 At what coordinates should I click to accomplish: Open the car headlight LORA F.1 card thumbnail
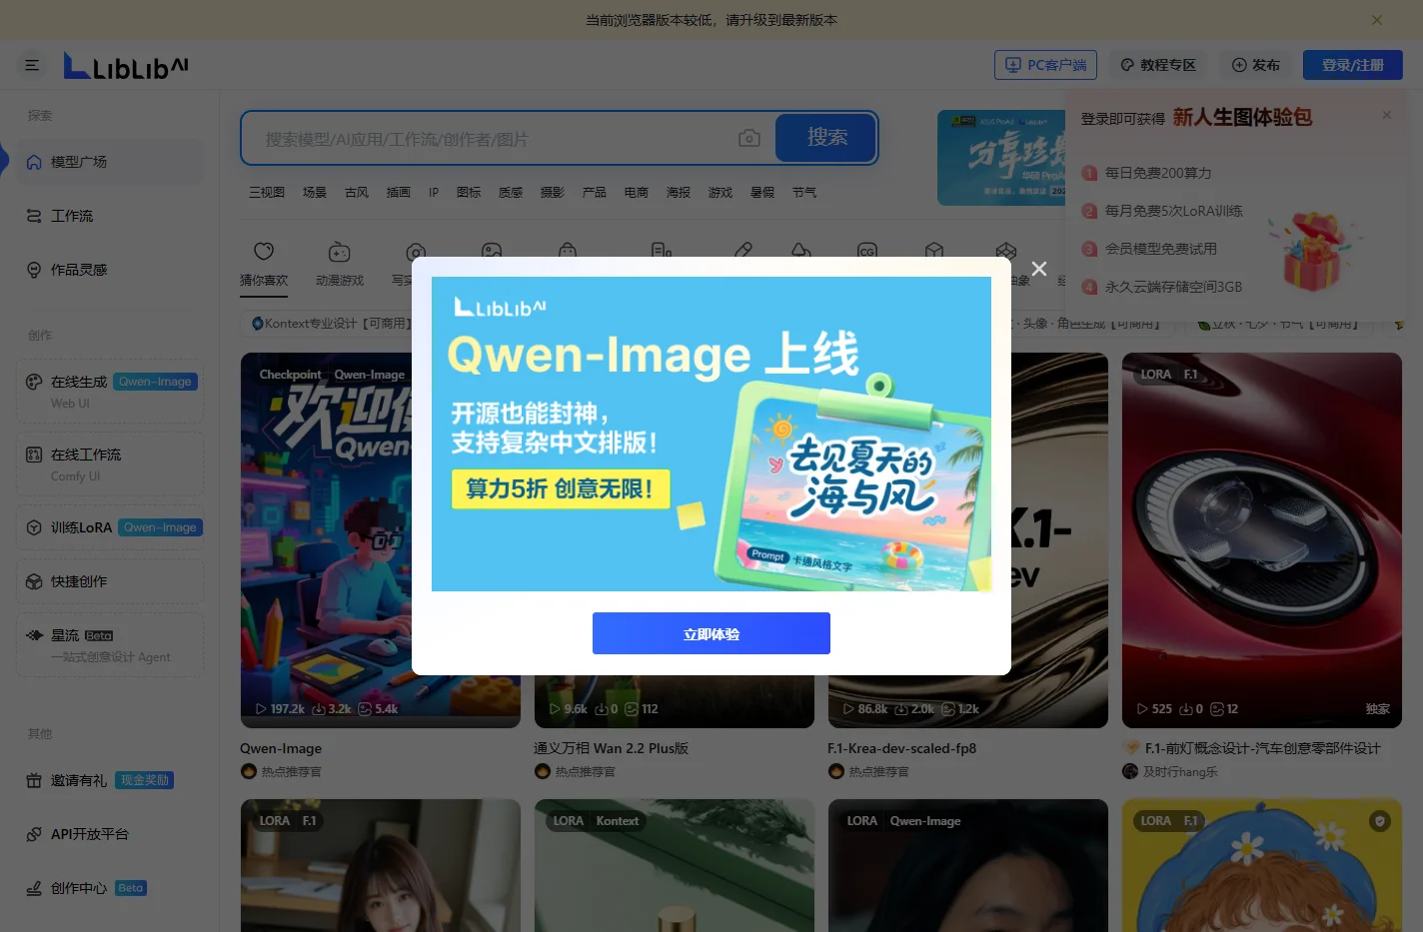tap(1262, 539)
